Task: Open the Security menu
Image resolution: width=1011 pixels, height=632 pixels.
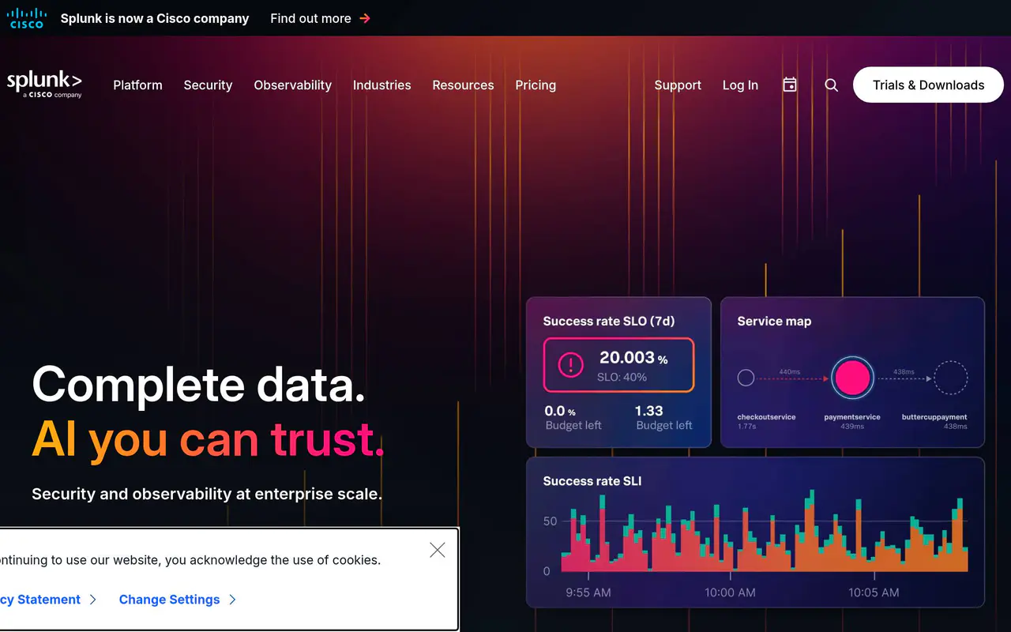Action: pyautogui.click(x=208, y=85)
